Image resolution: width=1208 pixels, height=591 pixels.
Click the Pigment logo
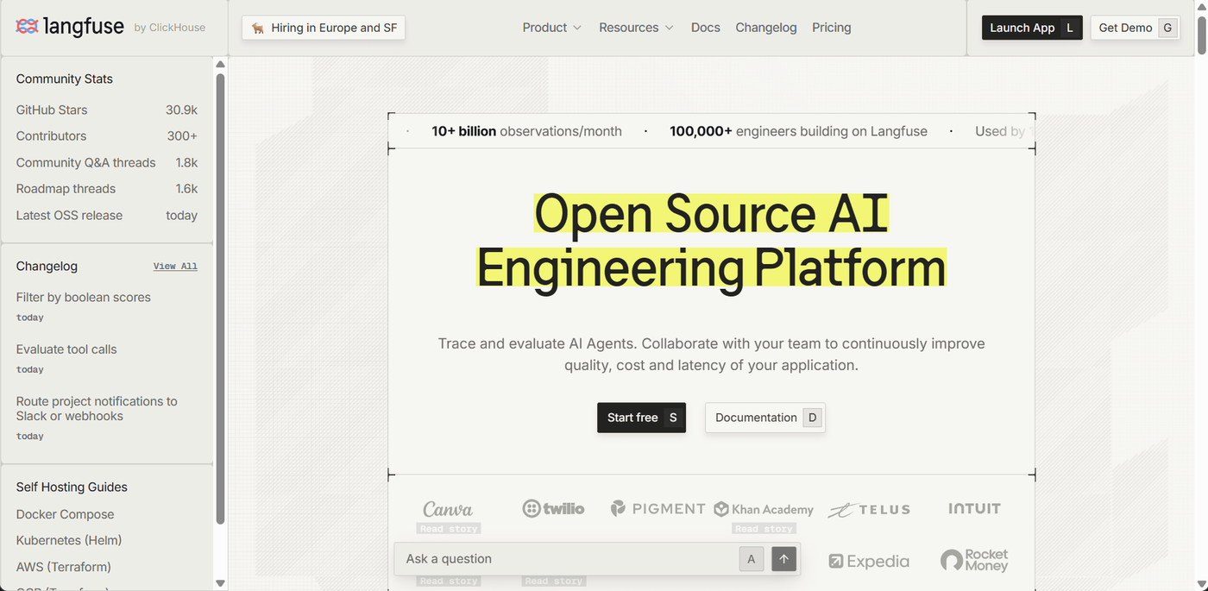[657, 509]
